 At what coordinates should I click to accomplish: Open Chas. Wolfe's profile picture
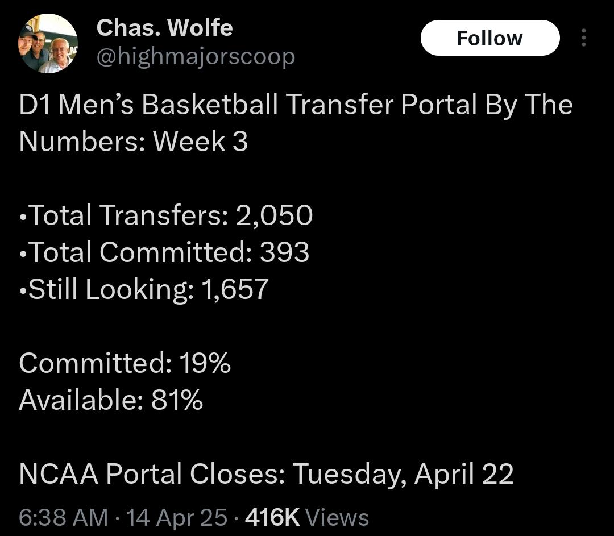pos(48,44)
